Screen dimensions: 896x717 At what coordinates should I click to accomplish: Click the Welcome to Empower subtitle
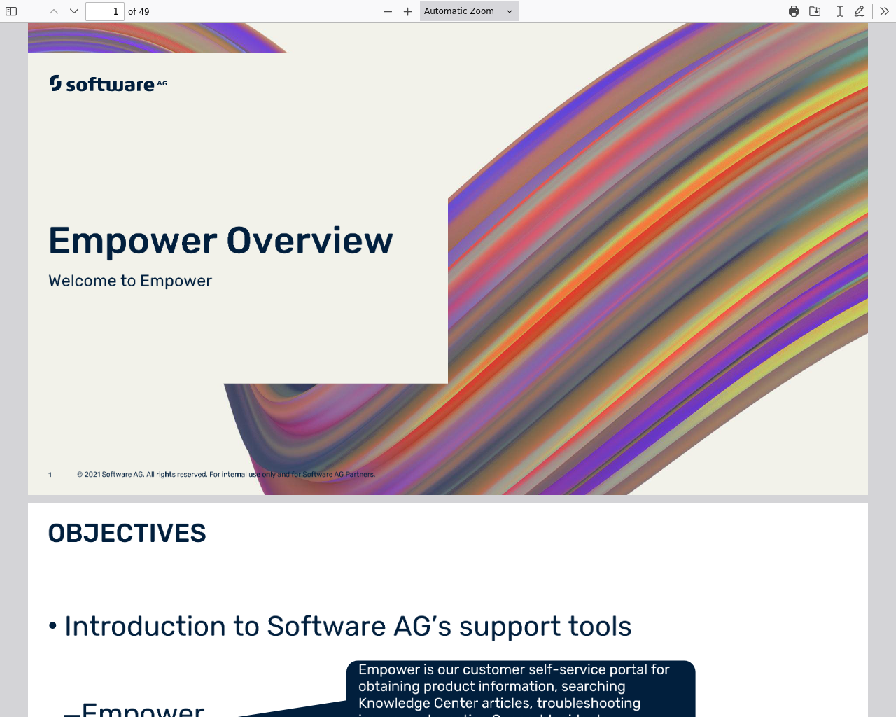[x=130, y=281]
